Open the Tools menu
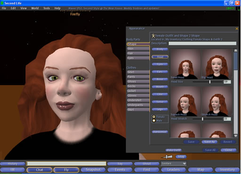This screenshot has height=174, width=241. (x=47, y=8)
